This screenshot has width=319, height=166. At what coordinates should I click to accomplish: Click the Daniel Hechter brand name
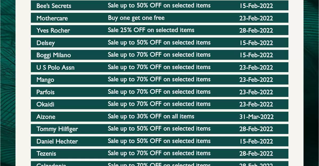57,141
